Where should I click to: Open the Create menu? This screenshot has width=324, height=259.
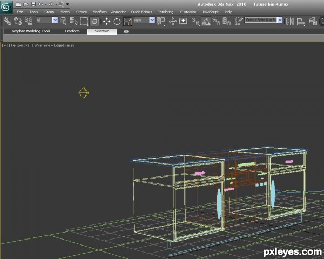click(82, 12)
